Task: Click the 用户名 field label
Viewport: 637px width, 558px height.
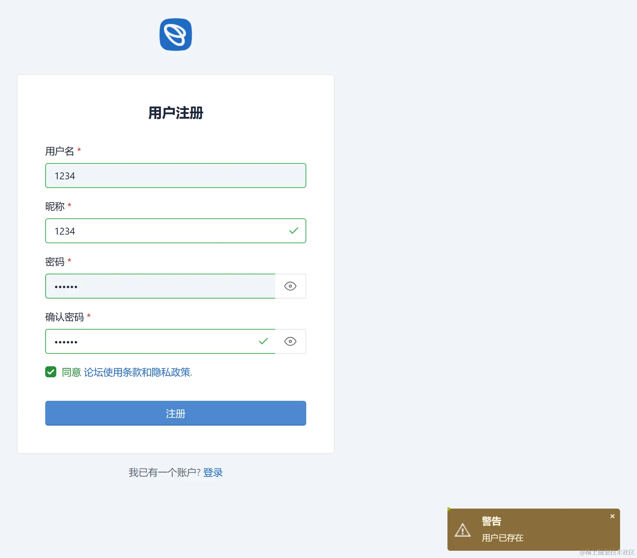Action: click(x=59, y=151)
